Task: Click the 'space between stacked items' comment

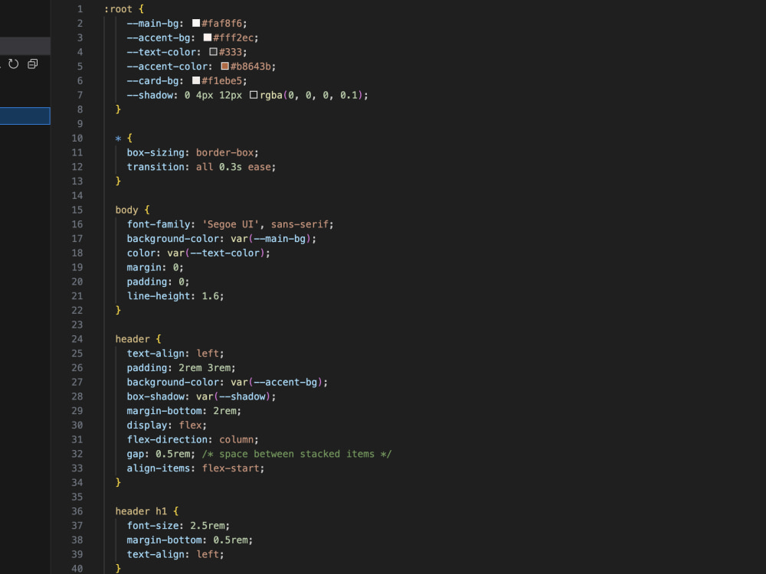Action: pyautogui.click(x=296, y=454)
